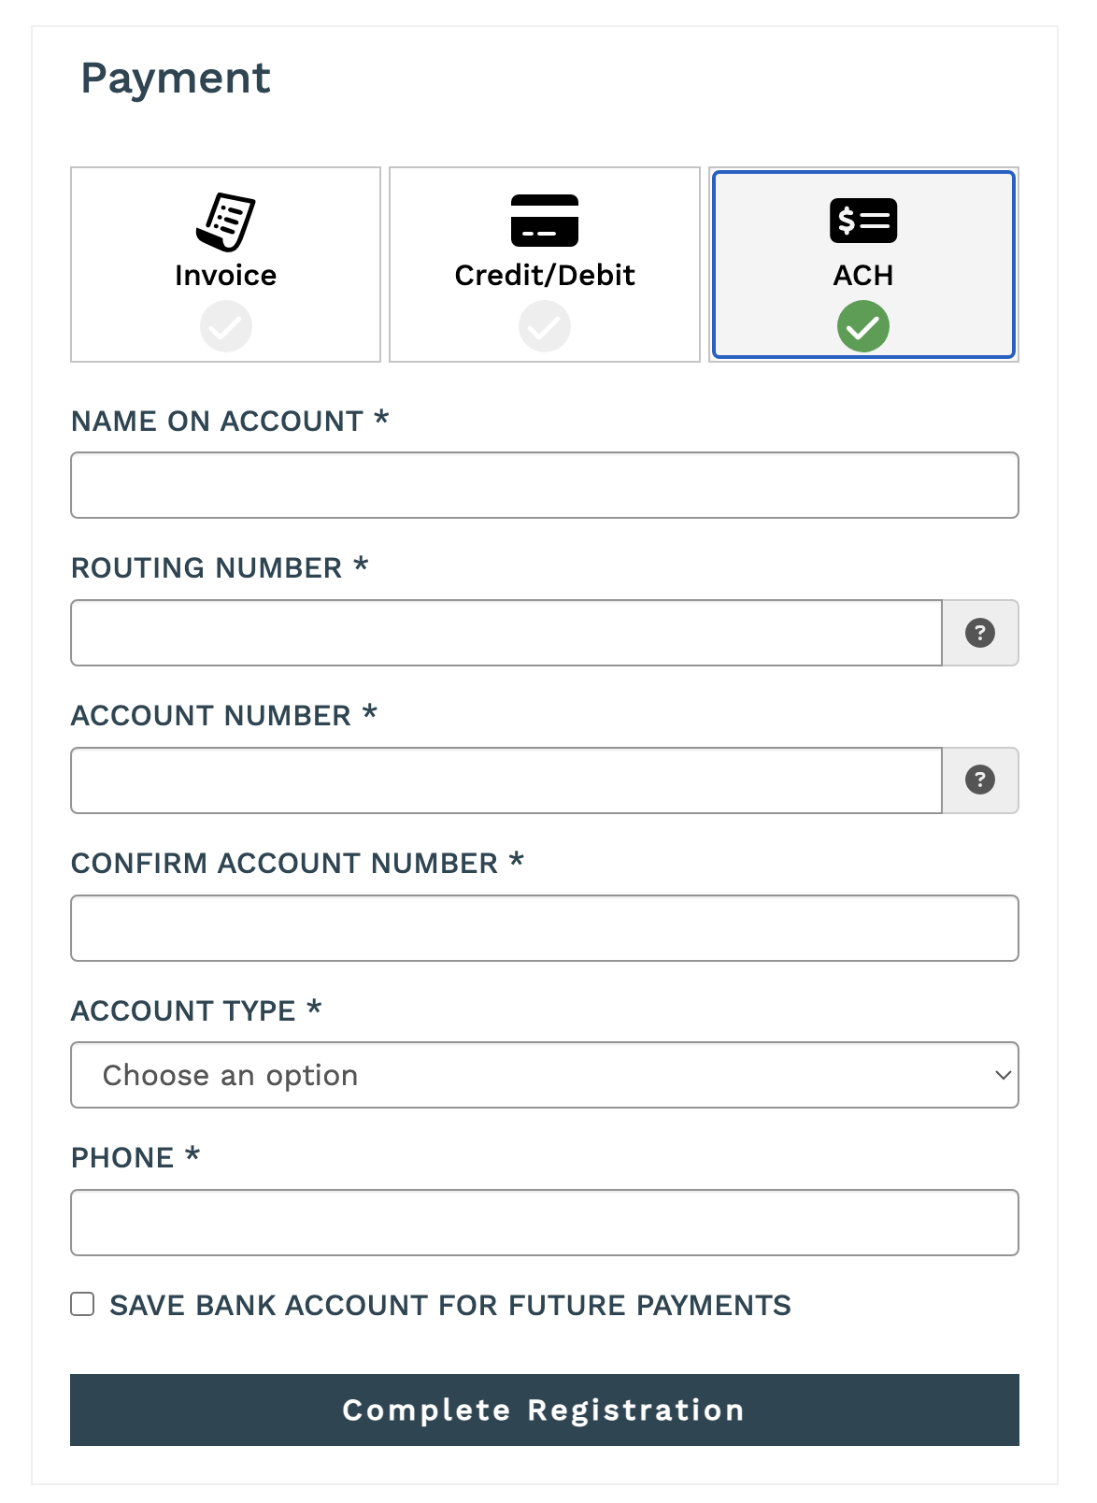
Task: Focus the Confirm Account Number field
Action: tap(544, 928)
